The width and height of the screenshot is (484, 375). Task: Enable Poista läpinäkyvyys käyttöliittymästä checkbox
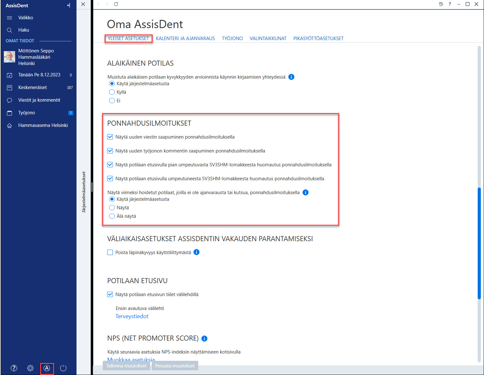110,253
